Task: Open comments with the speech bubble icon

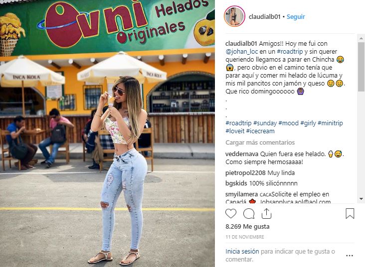Action: [249, 214]
